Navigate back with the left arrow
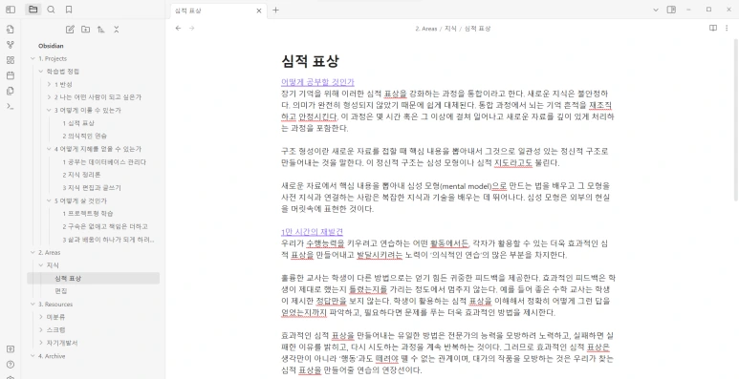 pos(178,29)
